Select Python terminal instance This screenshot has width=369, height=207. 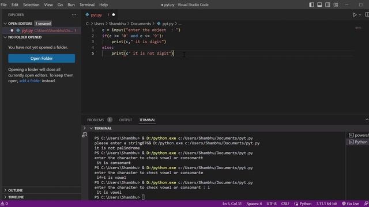tap(358, 142)
